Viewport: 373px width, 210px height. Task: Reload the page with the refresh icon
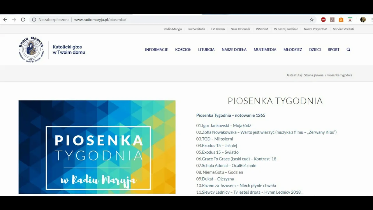pos(23,20)
